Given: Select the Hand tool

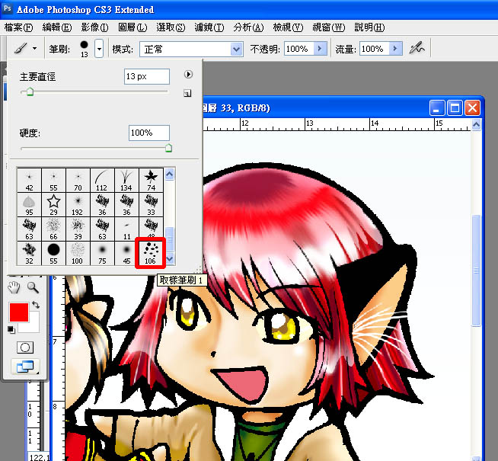Looking at the screenshot, I should 14,288.
